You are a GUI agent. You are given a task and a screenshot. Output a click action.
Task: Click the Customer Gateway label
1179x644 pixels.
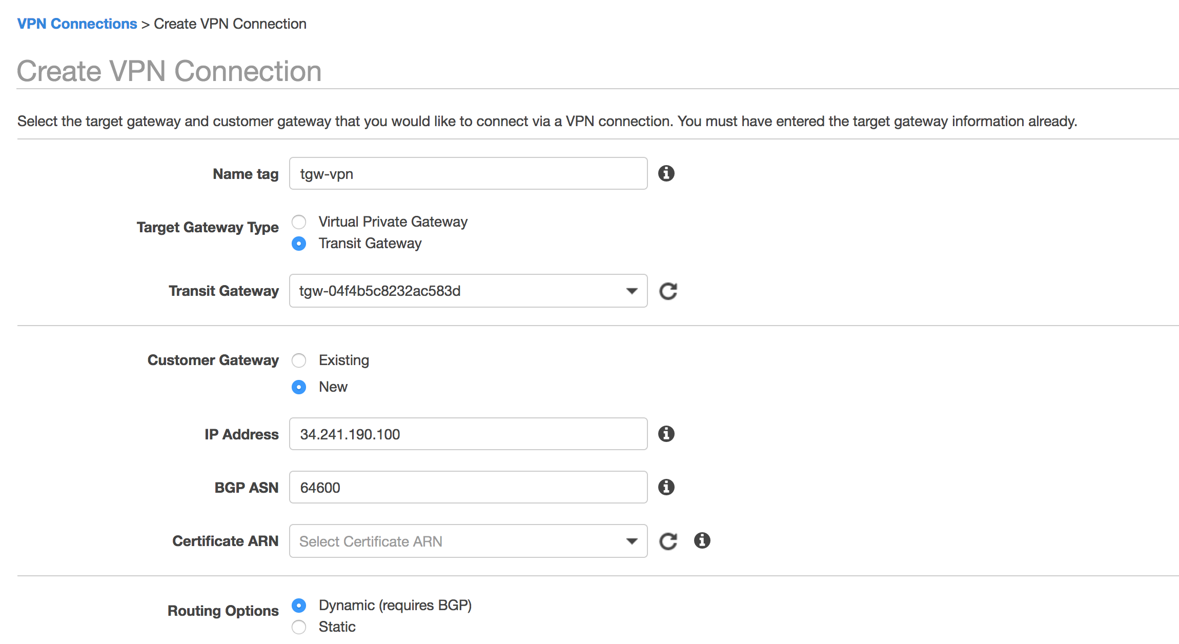[x=213, y=360]
